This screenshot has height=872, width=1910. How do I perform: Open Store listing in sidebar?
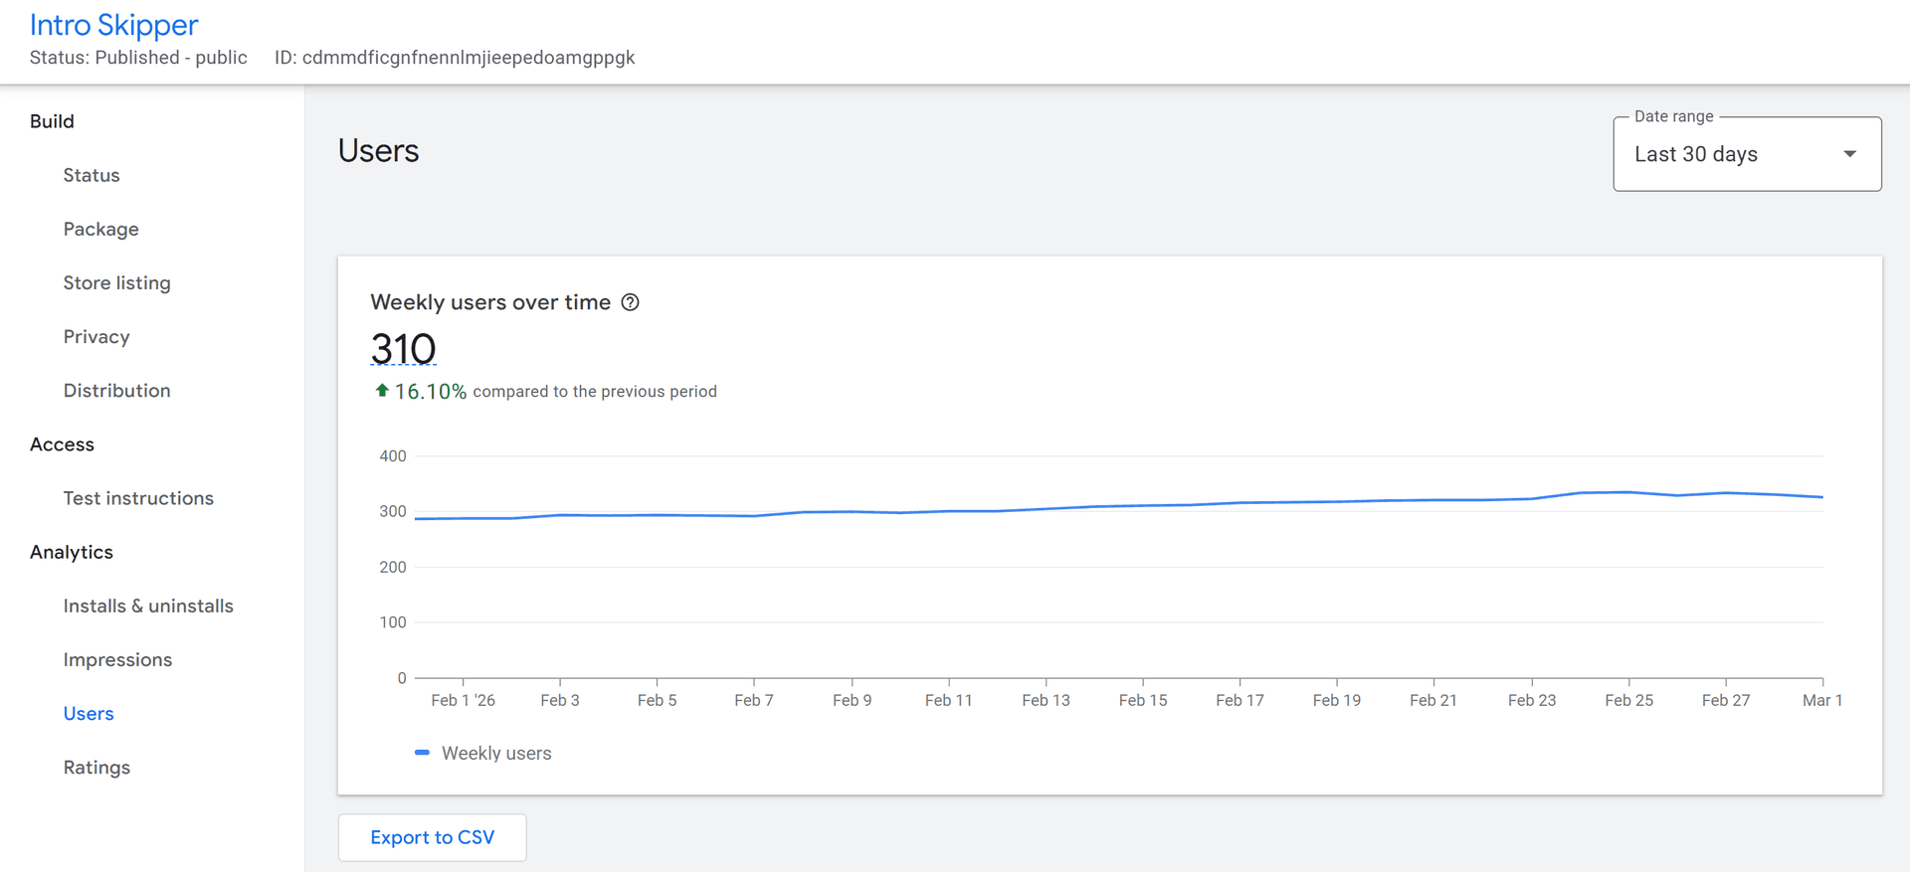[117, 282]
